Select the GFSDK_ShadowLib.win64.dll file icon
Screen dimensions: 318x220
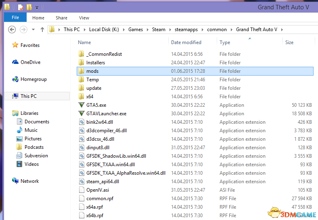(82, 156)
